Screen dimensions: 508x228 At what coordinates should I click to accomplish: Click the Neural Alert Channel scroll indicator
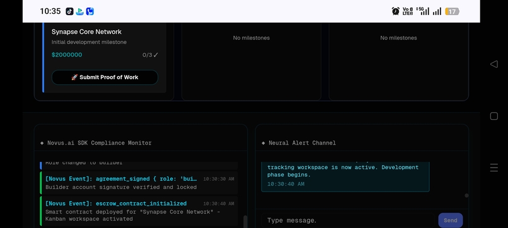[466, 195]
